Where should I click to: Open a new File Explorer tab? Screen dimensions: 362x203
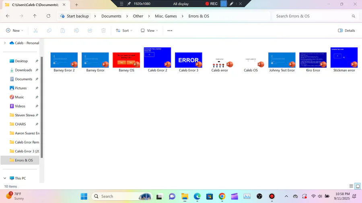pos(76,4)
